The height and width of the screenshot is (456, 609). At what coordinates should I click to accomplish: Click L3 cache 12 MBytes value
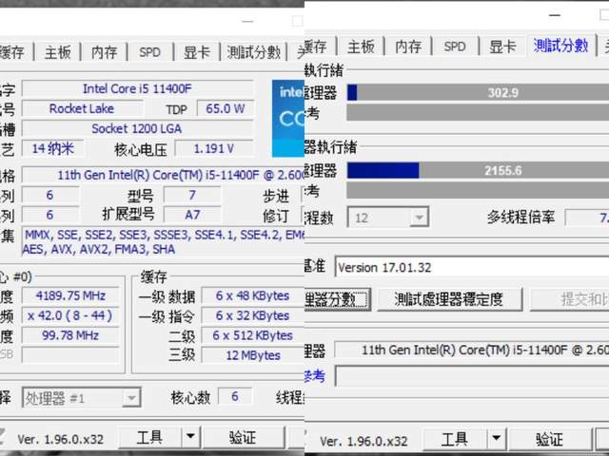[x=252, y=355]
